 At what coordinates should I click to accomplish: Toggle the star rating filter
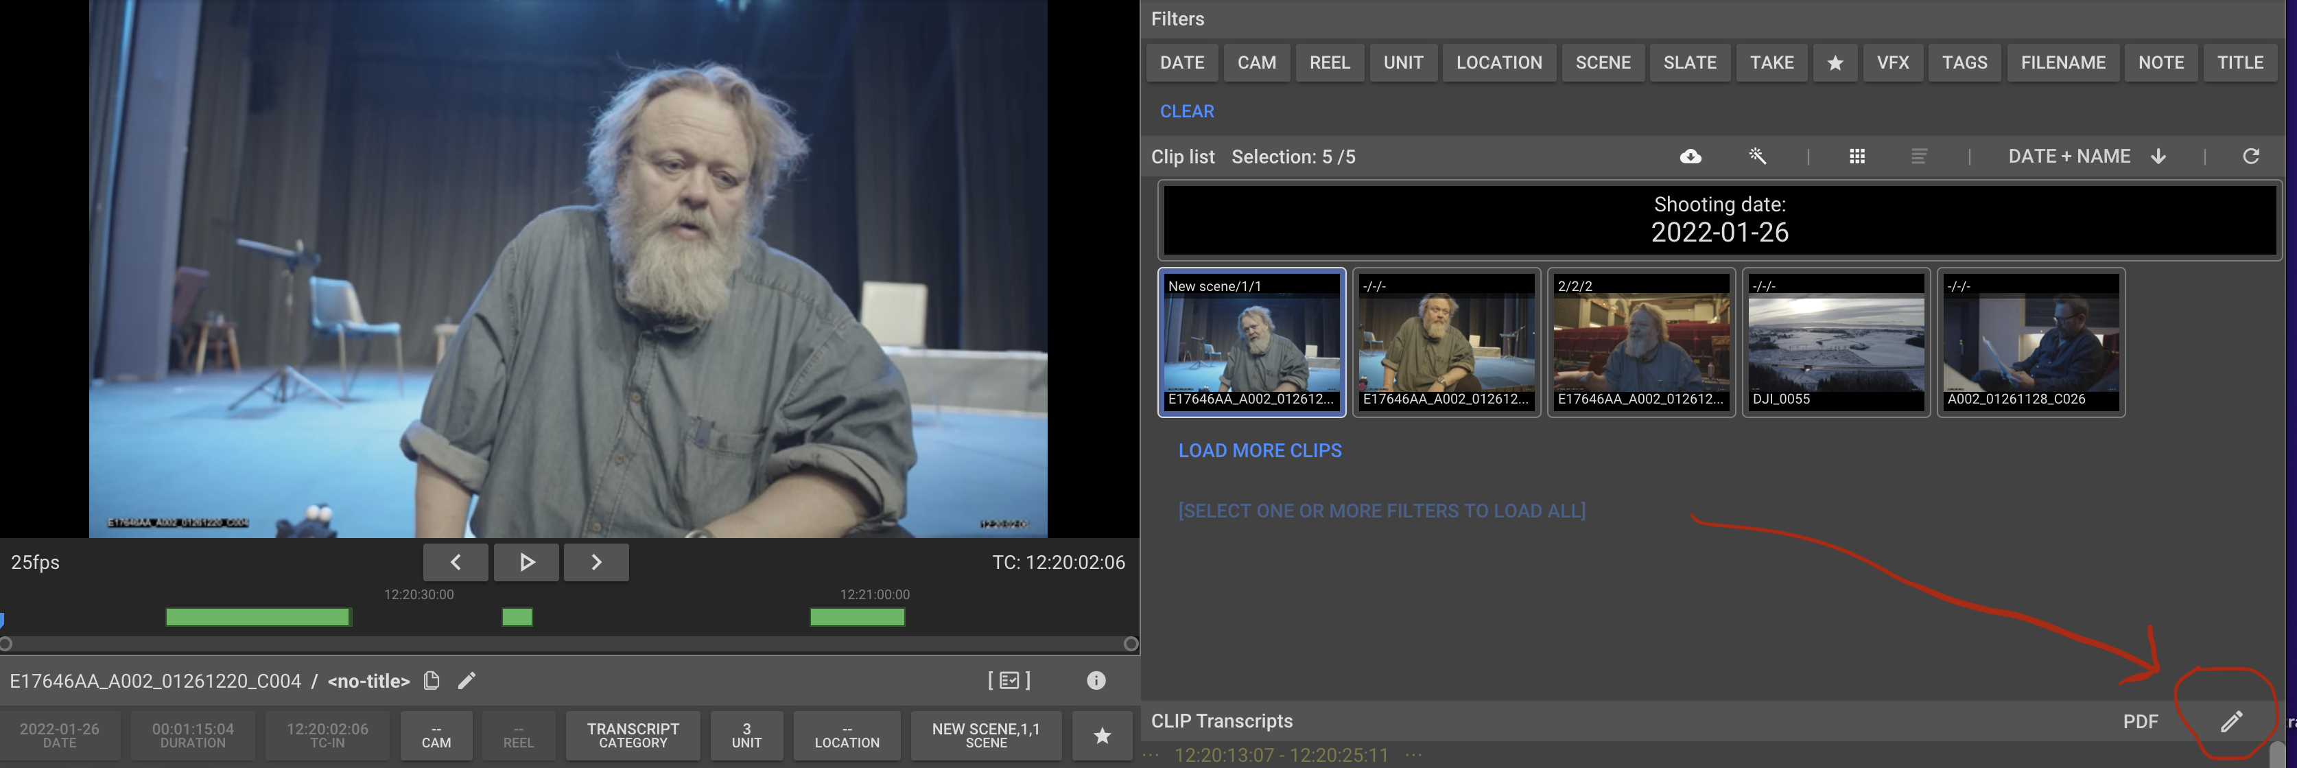pos(1835,63)
